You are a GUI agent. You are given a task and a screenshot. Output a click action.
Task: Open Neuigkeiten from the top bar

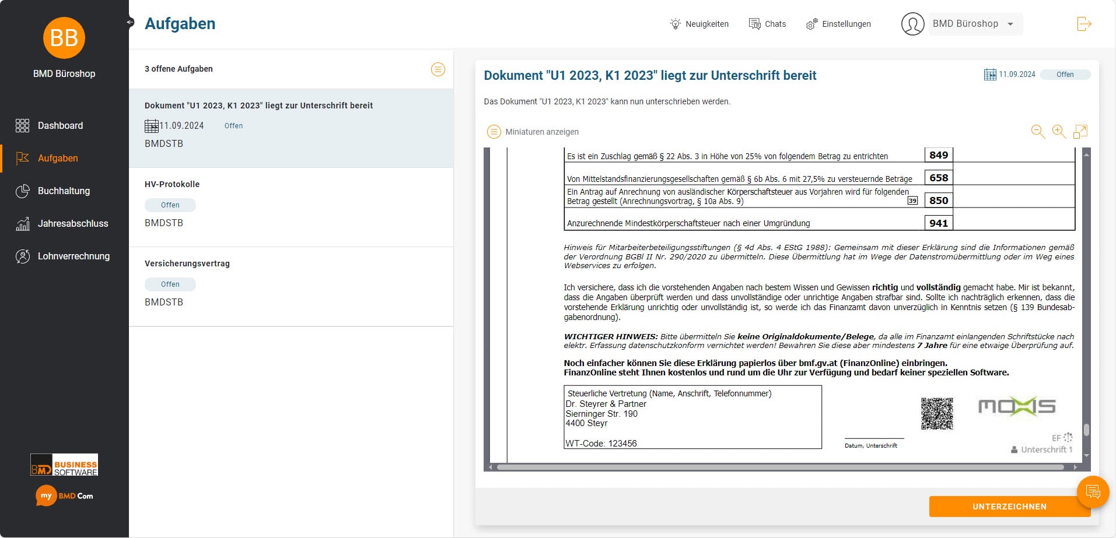click(699, 24)
